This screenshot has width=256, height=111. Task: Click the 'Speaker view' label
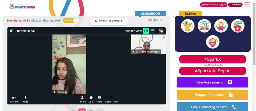[x=133, y=31]
